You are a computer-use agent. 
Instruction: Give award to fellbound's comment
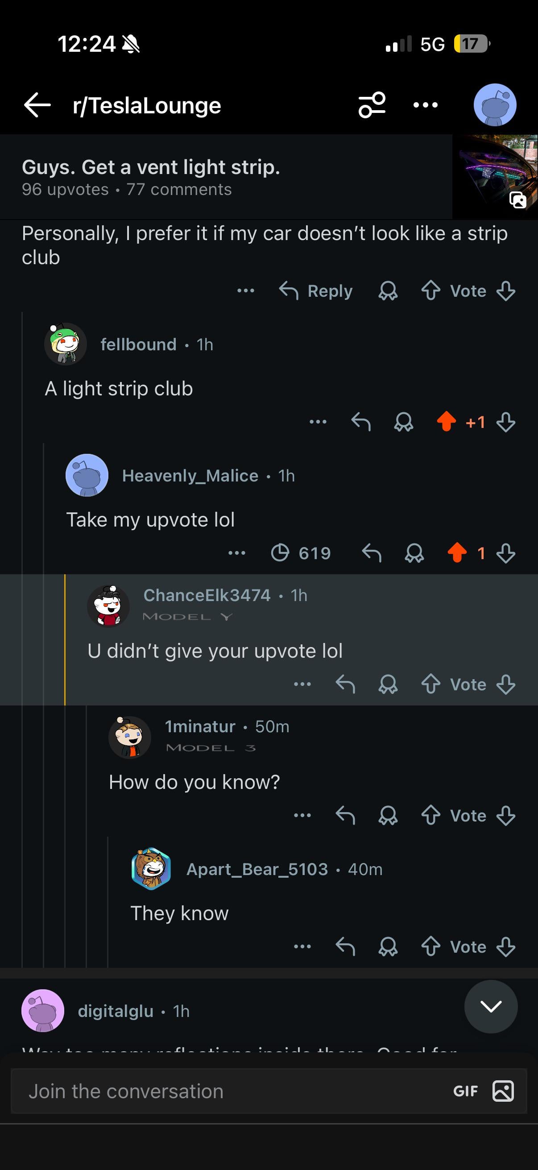click(404, 422)
